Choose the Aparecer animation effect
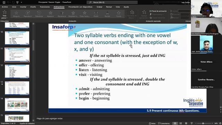Image resolution: width=222 pixels, height=125 pixels. click(50, 14)
